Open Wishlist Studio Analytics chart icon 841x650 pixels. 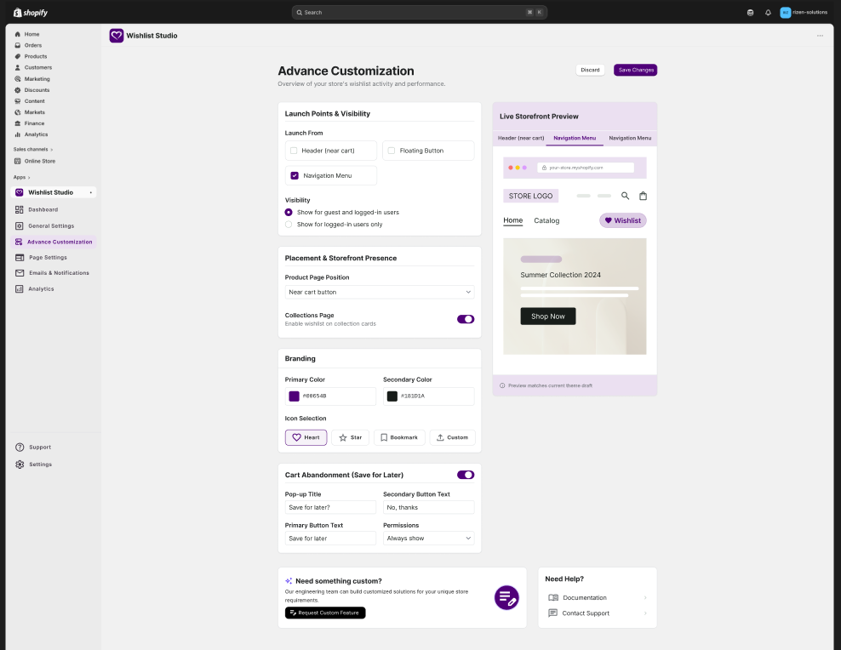tap(20, 288)
